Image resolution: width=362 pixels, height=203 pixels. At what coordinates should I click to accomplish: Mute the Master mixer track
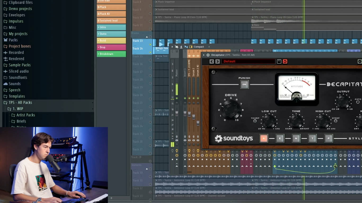pyautogui.click(x=177, y=98)
